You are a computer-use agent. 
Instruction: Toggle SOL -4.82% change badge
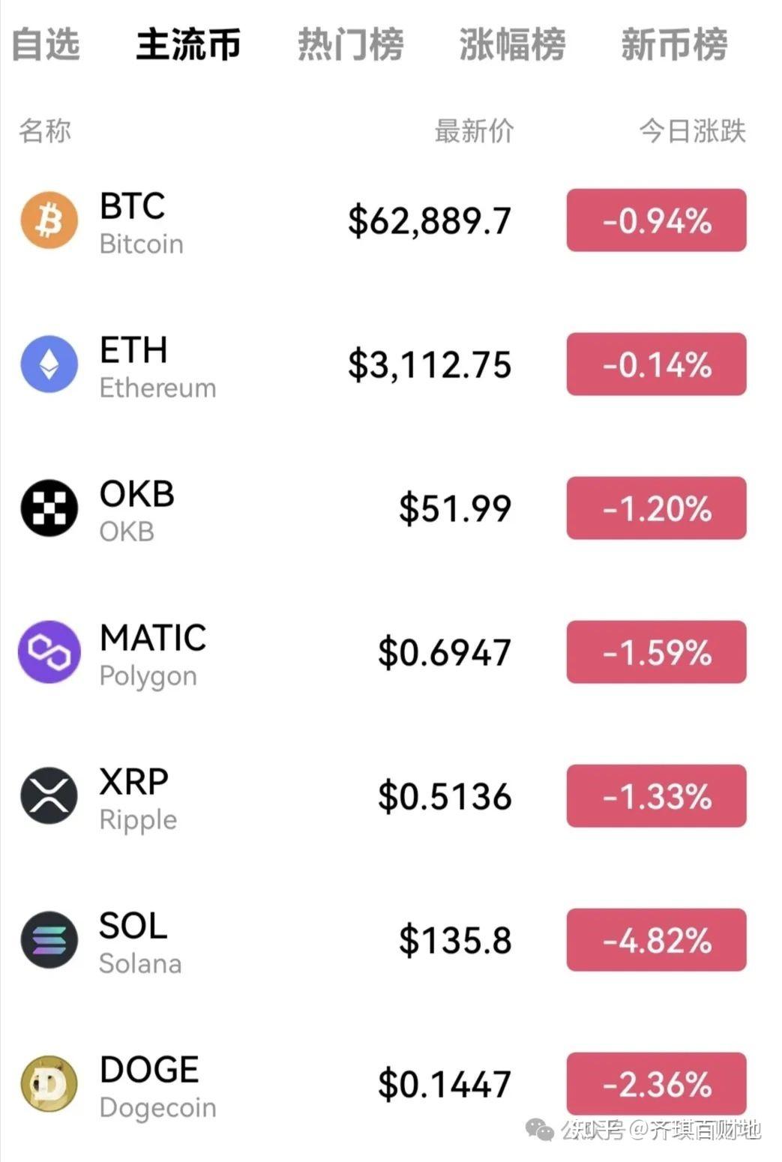point(656,940)
